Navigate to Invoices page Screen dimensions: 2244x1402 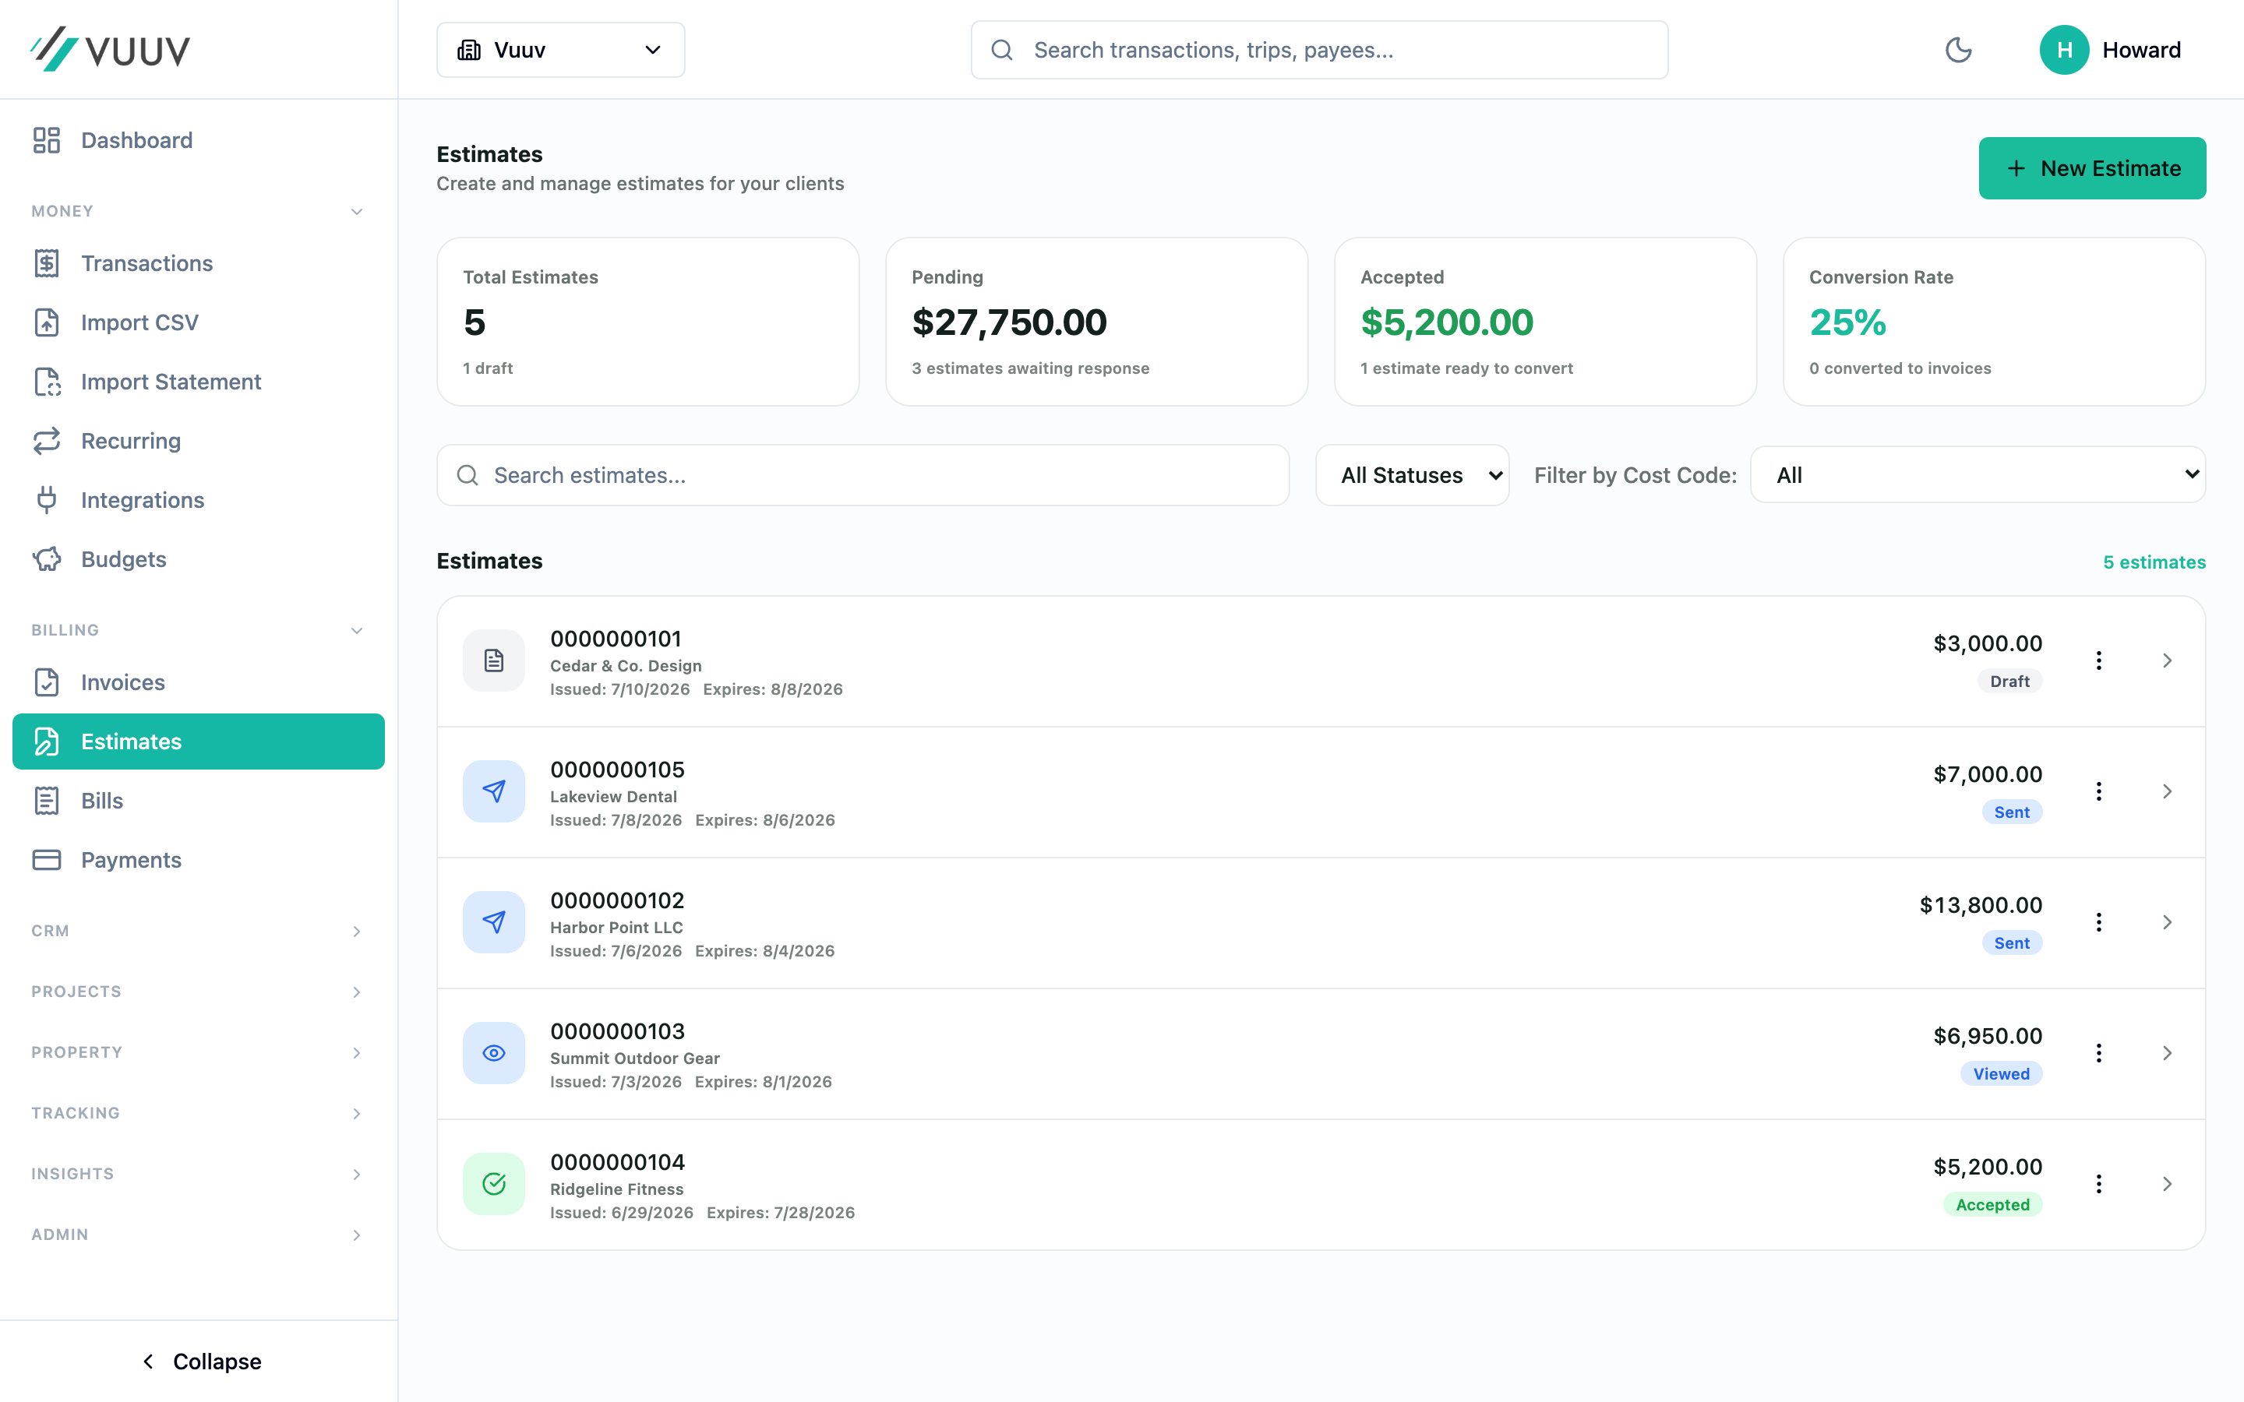coord(199,682)
